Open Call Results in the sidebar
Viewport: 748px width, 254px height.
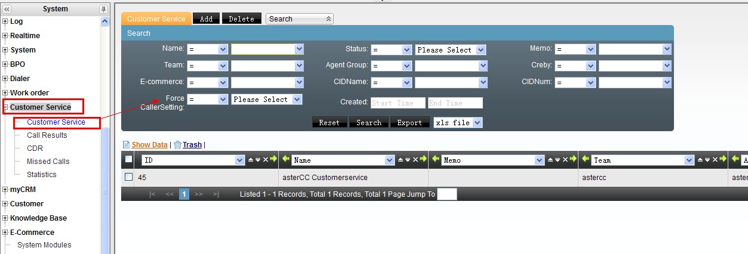click(x=47, y=135)
